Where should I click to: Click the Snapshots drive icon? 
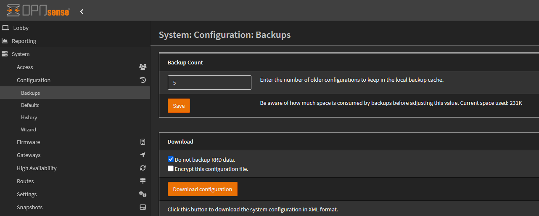(143, 207)
